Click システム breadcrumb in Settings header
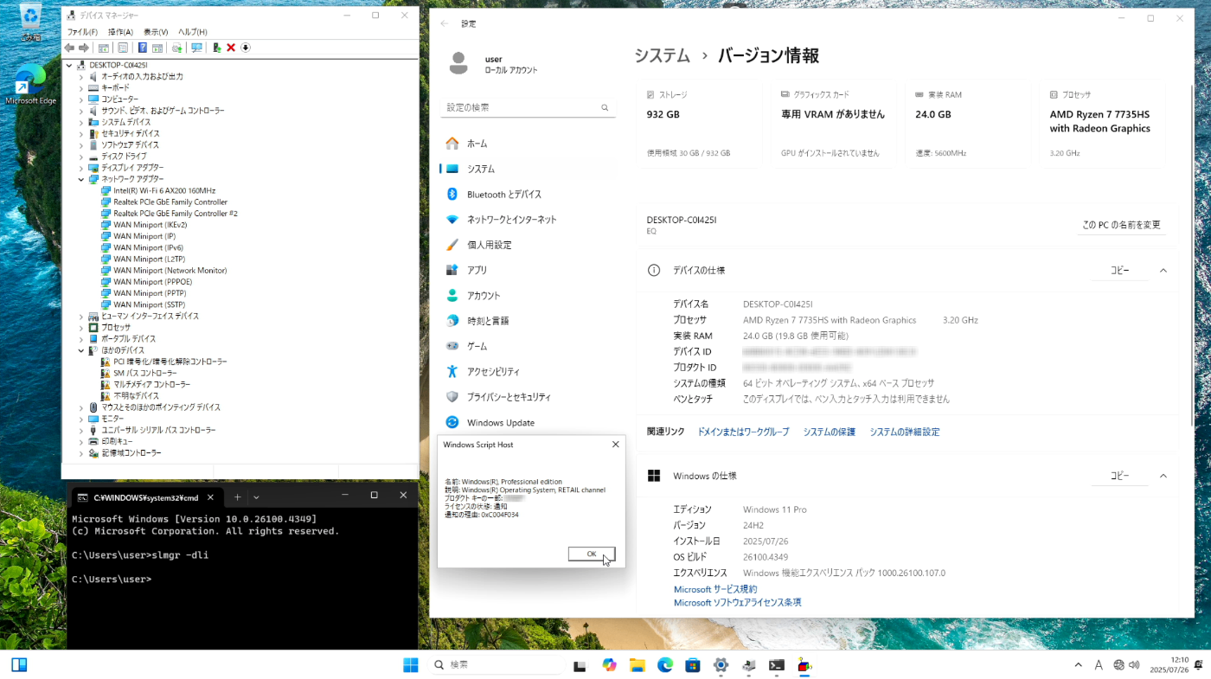 click(662, 55)
